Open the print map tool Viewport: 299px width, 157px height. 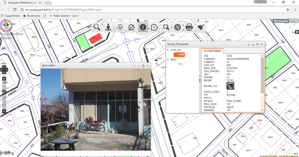189,27
